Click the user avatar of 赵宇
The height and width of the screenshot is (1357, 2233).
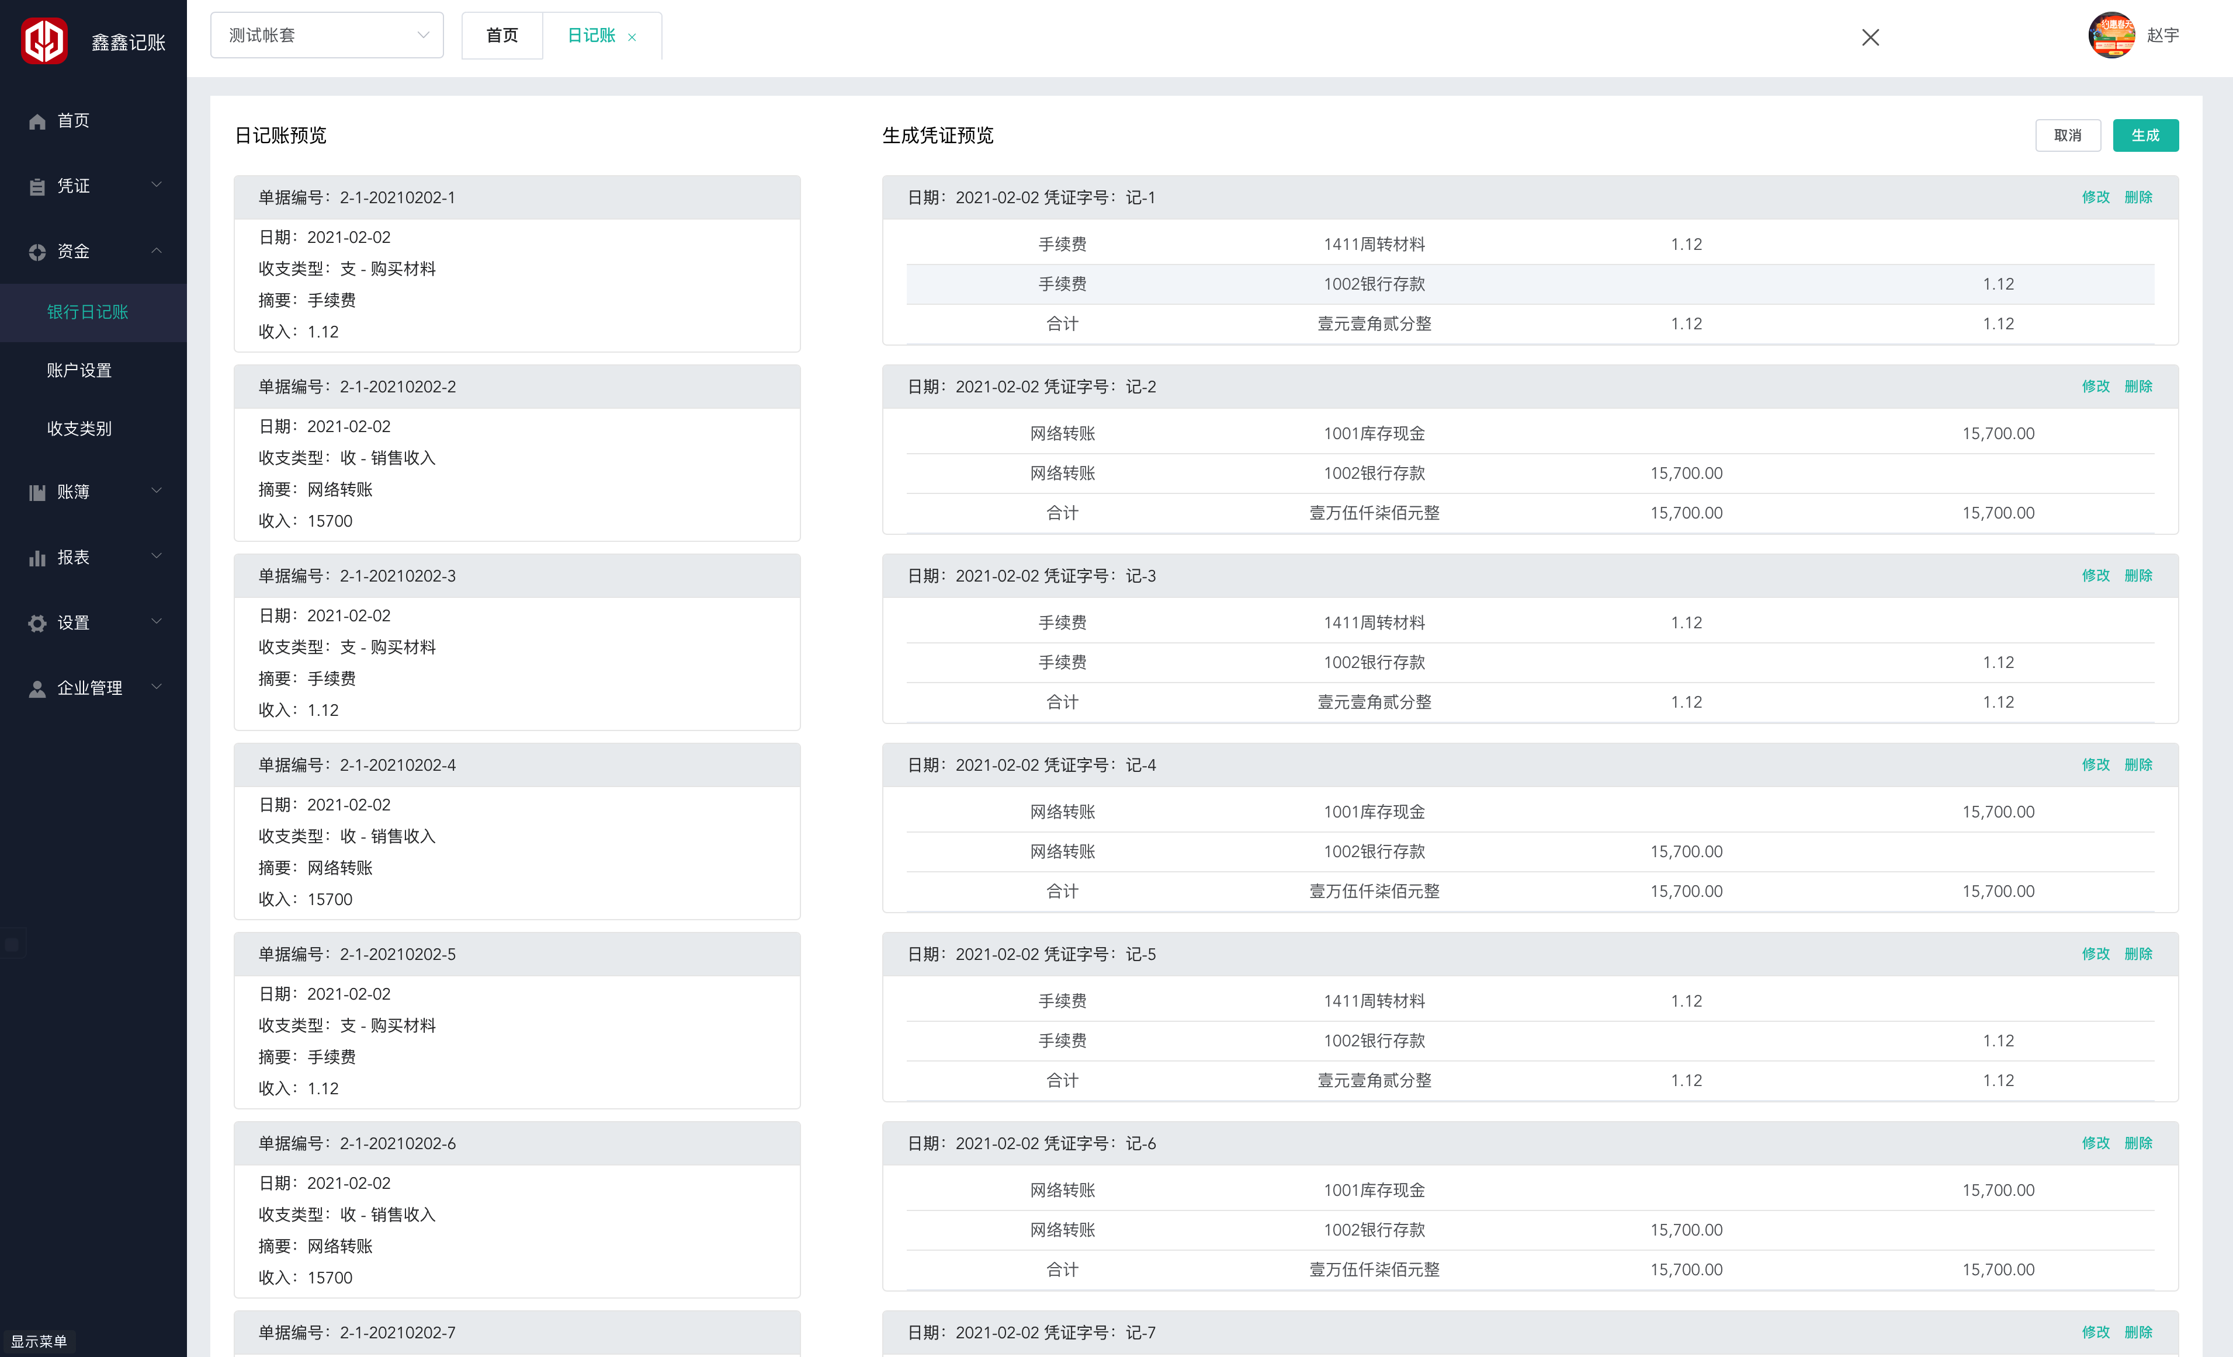[2111, 36]
